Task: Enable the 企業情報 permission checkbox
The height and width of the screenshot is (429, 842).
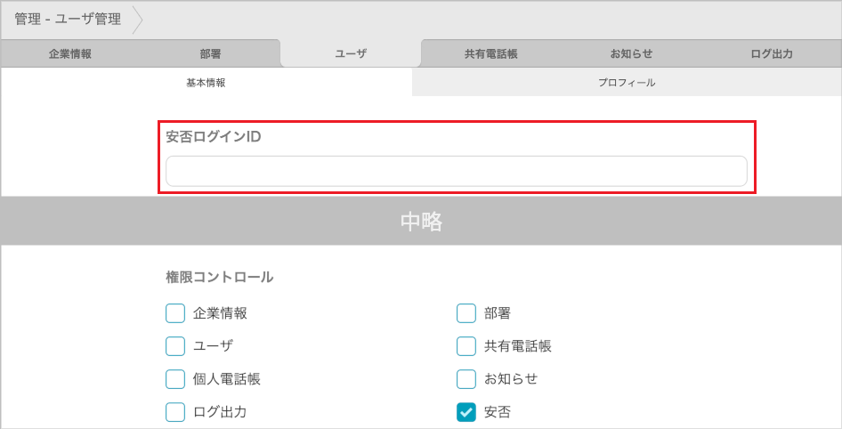Action: coord(175,313)
